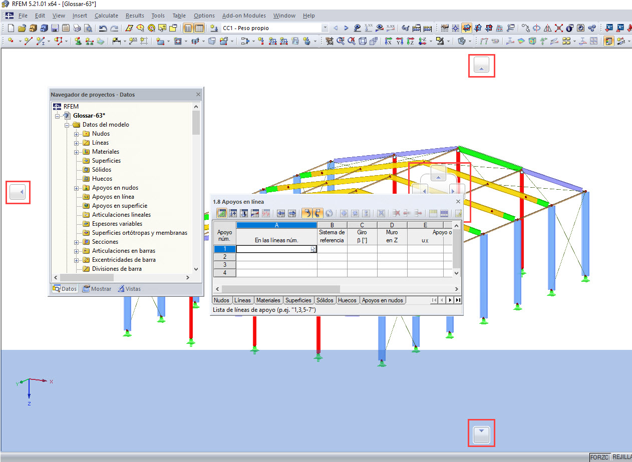Screen dimensions: 632x462
Task: Switch to the Materiales table tab
Action: click(268, 300)
